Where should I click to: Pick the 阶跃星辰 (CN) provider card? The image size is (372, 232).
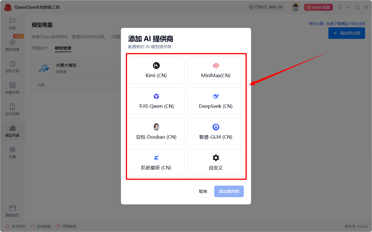(x=156, y=162)
